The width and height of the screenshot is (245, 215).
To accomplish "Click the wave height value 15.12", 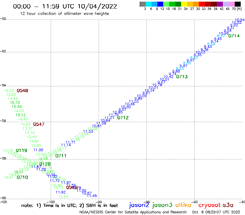I will pyautogui.click(x=21, y=115).
